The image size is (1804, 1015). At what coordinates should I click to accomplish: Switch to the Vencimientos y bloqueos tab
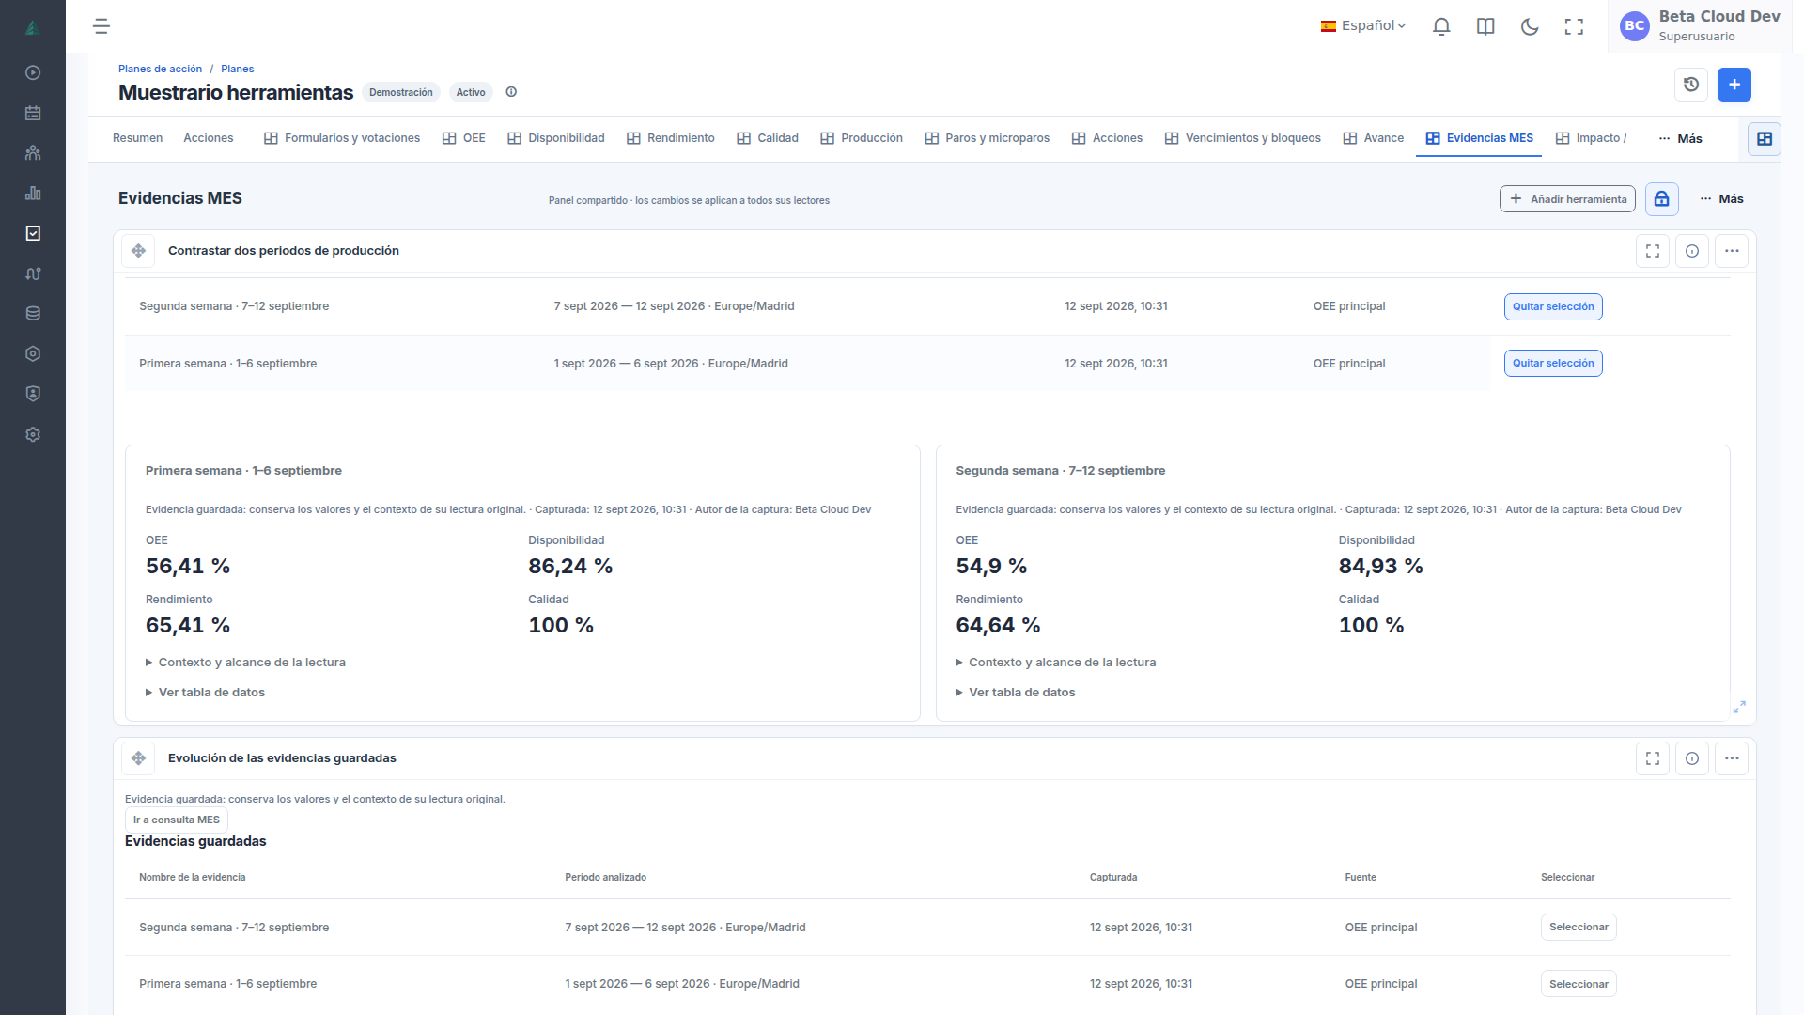pyautogui.click(x=1243, y=138)
